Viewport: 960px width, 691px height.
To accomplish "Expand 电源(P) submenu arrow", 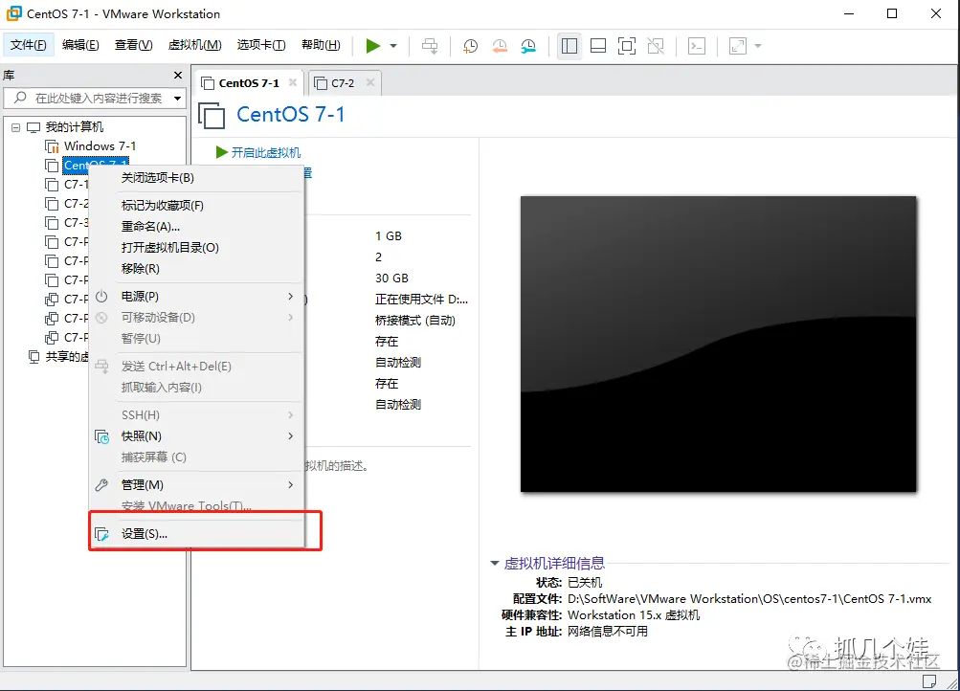I will click(291, 297).
